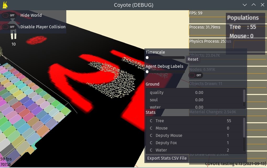Click the FPS: 59 monitor readout
Viewport: 267px width, 168px height.
click(196, 13)
